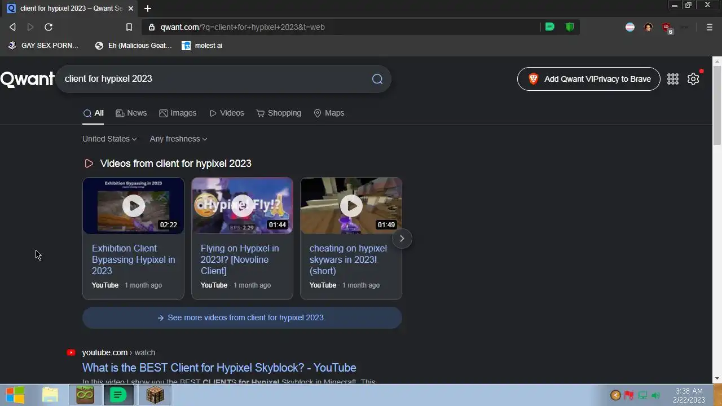Click the taskbar clock showing 3:38 AM
Viewport: 722px width, 406px height.
pyautogui.click(x=689, y=395)
